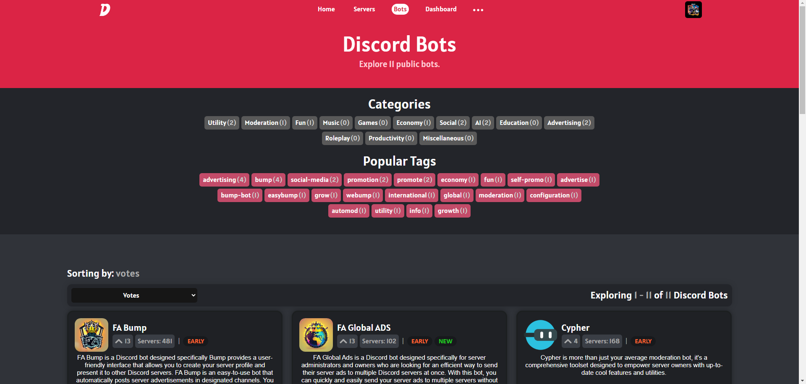Screen dimensions: 806x384
Task: Upvote FA Bump with 13 votes
Action: pyautogui.click(x=123, y=341)
